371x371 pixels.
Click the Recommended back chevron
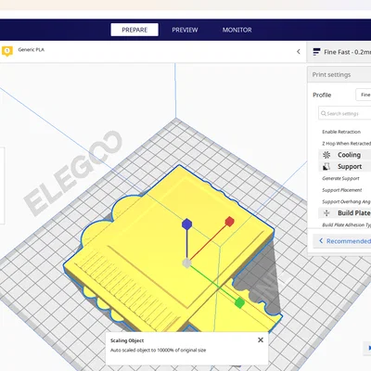321,241
